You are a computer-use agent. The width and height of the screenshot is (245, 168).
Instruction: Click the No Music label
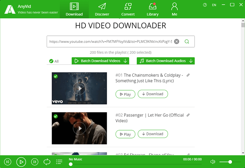(x=75, y=159)
